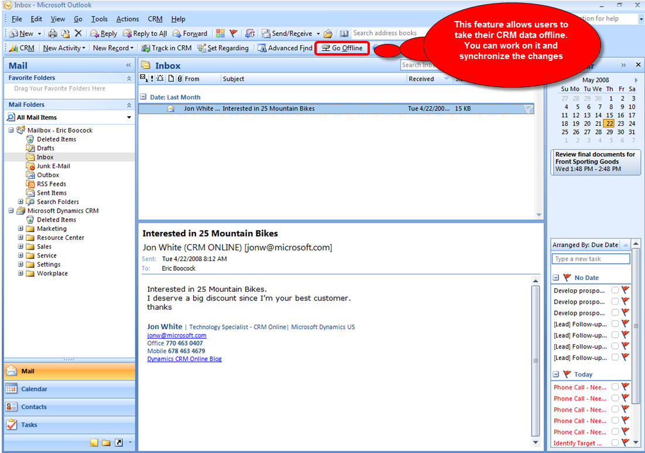Check the first Phone Call task checkbox
The width and height of the screenshot is (645, 453).
tap(615, 387)
